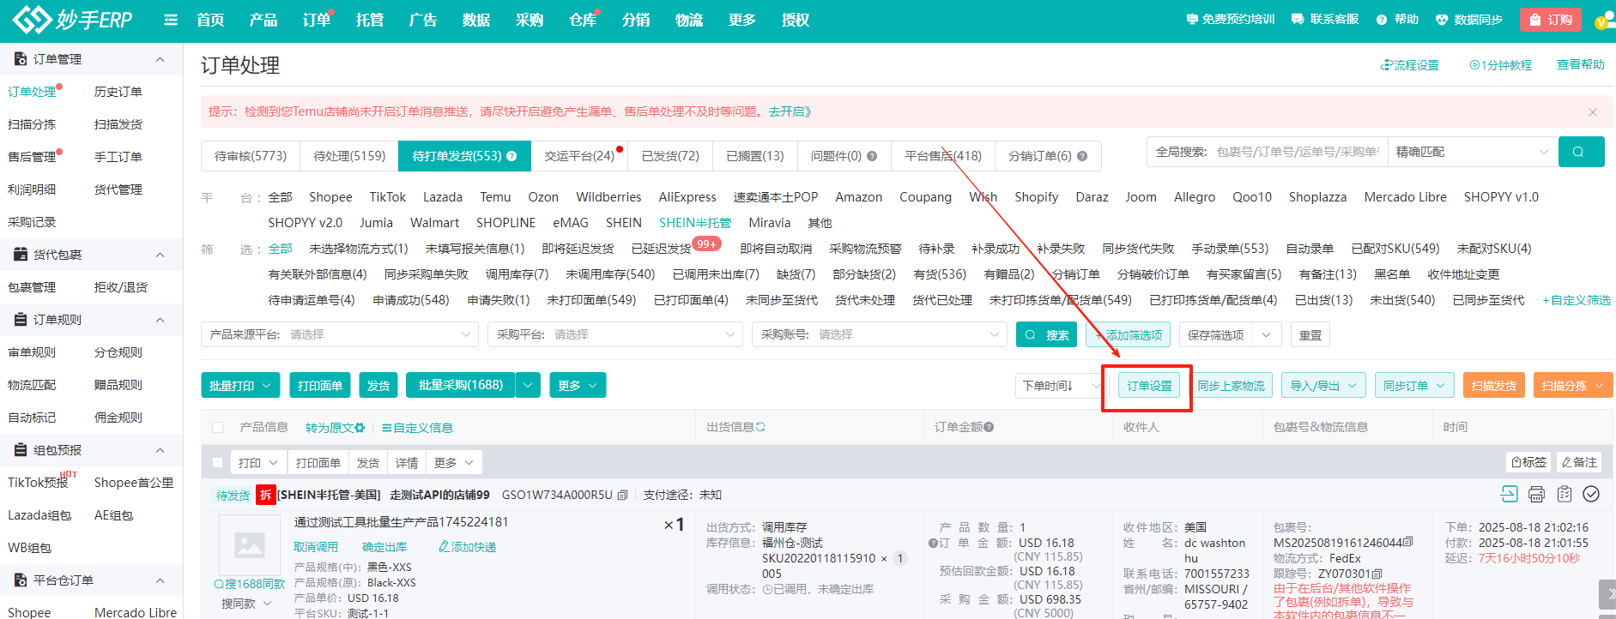Click the help icon next to 问题件(0)
Screen dimensions: 1616x619
pyautogui.click(x=872, y=156)
